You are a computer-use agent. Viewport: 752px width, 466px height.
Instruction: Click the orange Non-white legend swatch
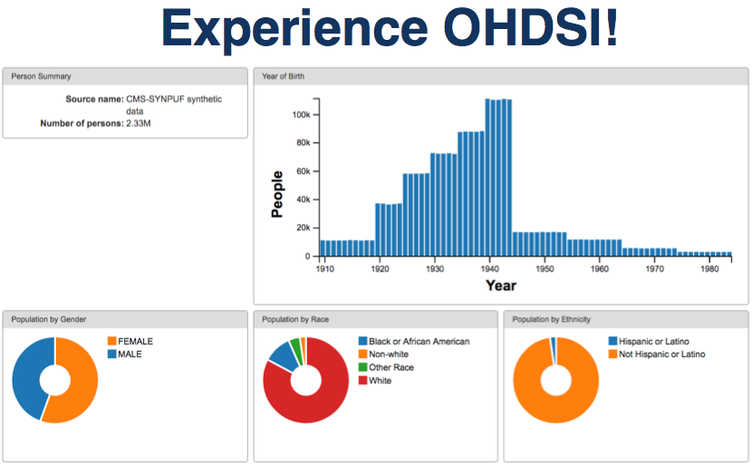[x=363, y=354]
